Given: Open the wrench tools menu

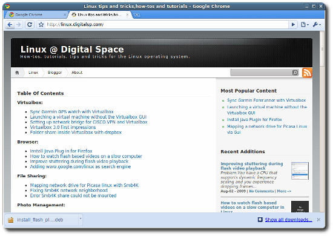Looking at the screenshot, I should (317, 25).
